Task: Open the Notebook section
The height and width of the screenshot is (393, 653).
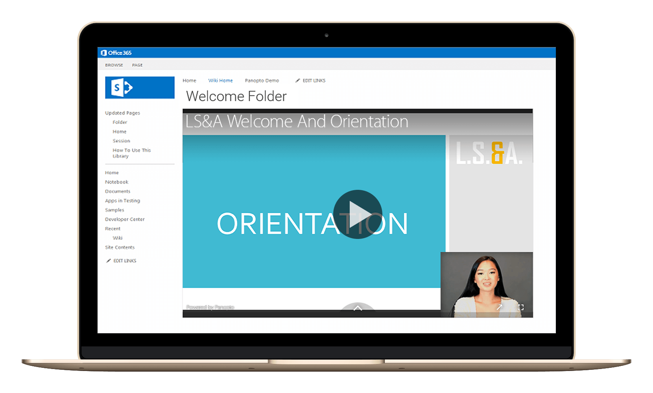Action: click(x=116, y=182)
